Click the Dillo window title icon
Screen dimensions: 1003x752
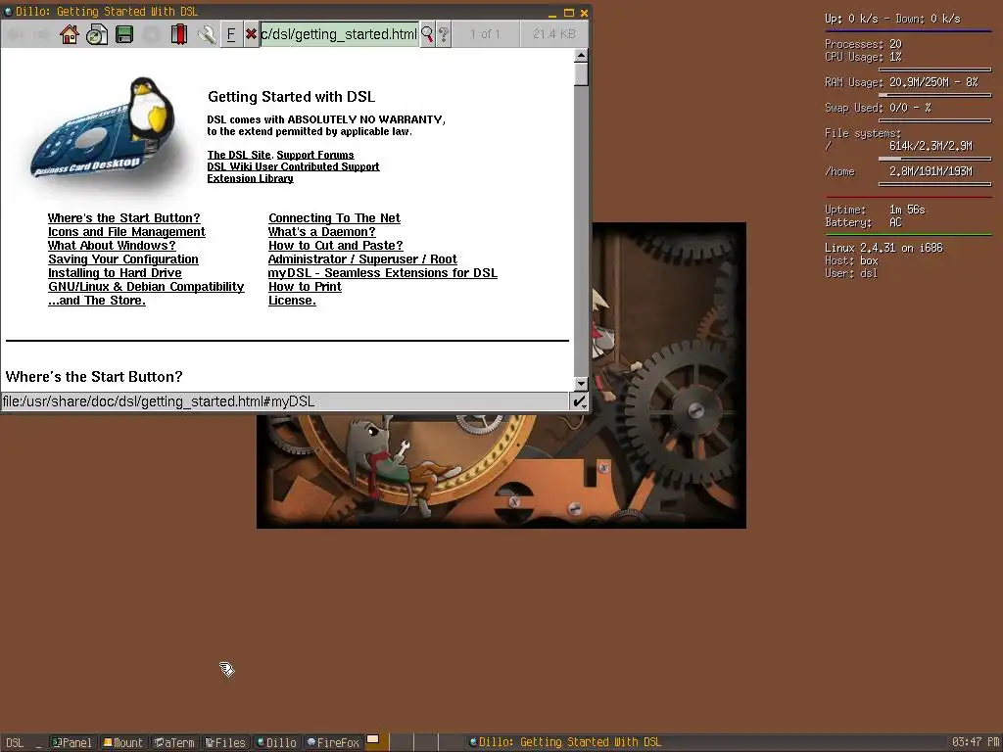pyautogui.click(x=8, y=12)
